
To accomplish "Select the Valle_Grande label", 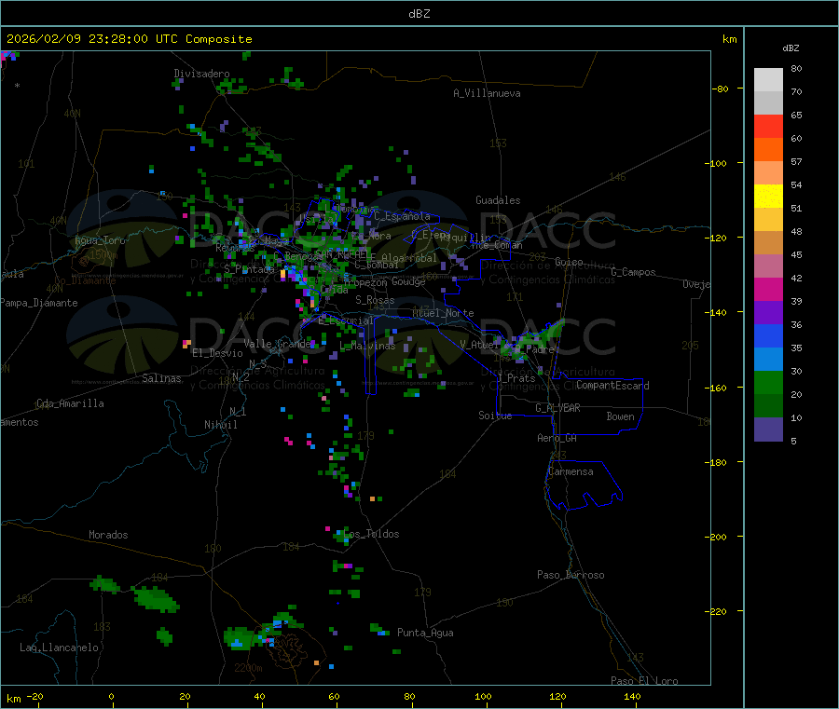I will pos(277,343).
